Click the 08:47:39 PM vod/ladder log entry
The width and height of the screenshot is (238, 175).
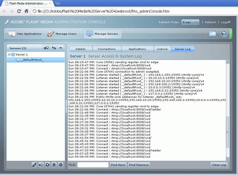coord(115,150)
